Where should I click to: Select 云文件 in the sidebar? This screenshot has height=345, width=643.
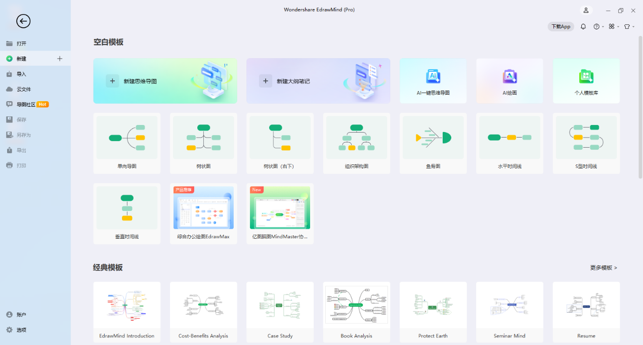point(24,89)
